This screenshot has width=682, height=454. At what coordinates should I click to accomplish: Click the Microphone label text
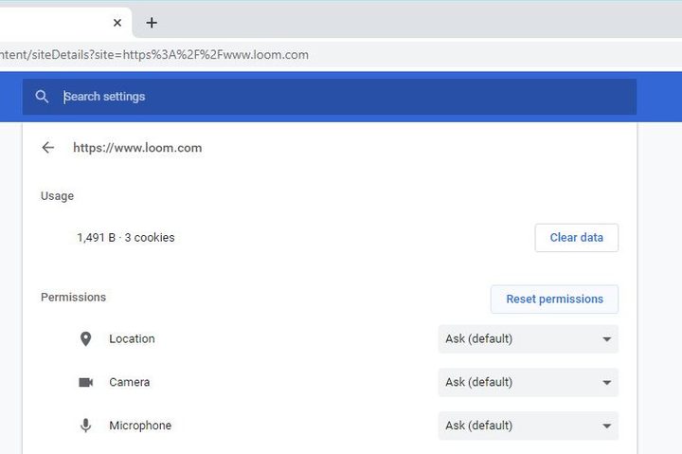(x=140, y=426)
